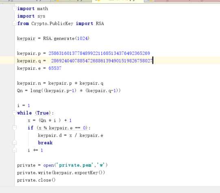The image size is (220, 193).
Task: Click the break keyword
Action: [x=45, y=143]
